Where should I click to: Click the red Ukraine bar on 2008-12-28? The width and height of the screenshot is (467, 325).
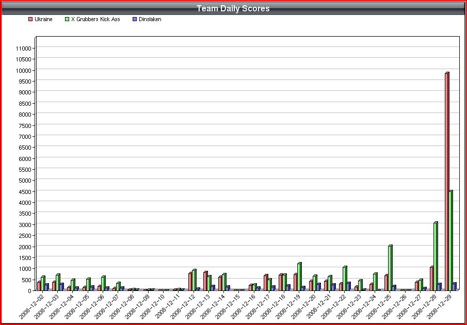(432, 278)
